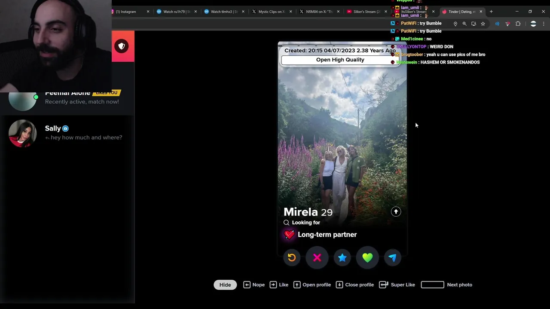550x309 pixels.
Task: Switch to the Watch tlmhx3 tab
Action: coord(224,12)
